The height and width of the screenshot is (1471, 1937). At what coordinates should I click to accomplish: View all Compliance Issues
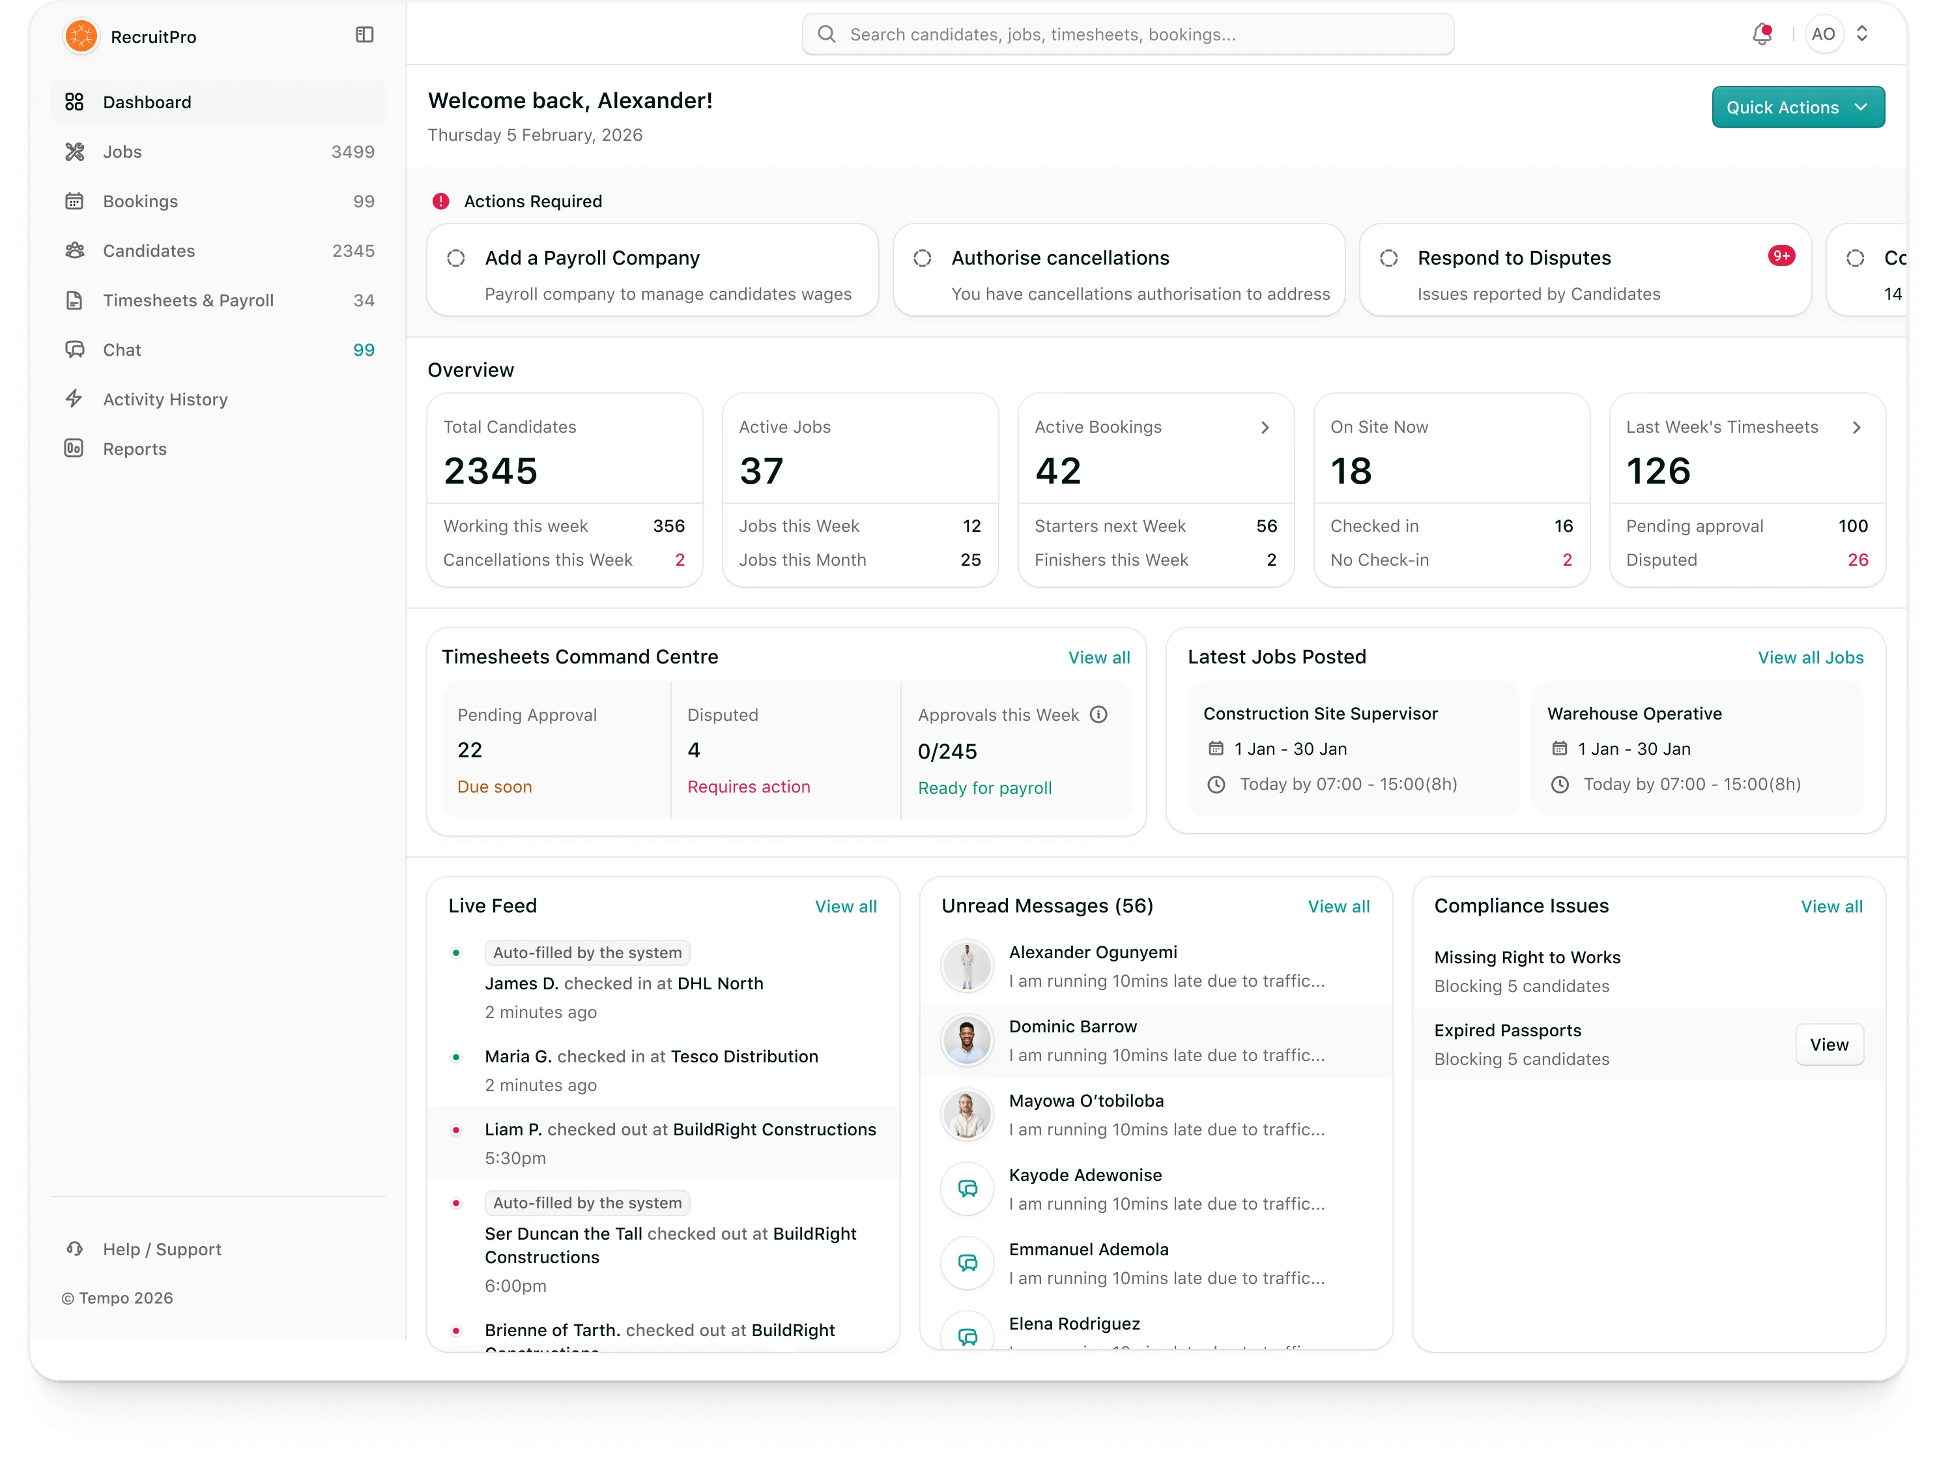pyautogui.click(x=1832, y=906)
